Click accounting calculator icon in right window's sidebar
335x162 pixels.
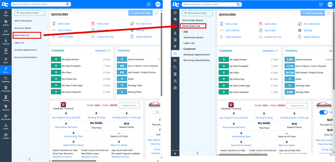(x=175, y=74)
